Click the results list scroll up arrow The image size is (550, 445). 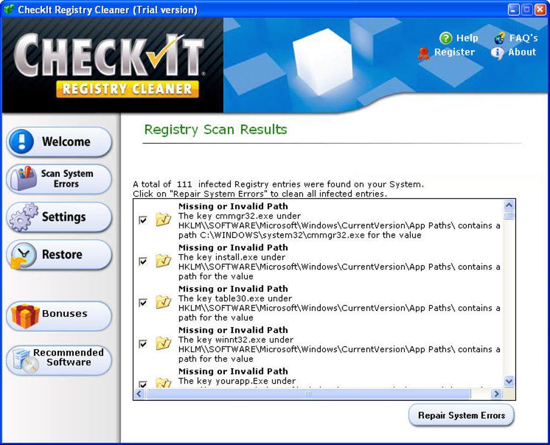[x=508, y=205]
